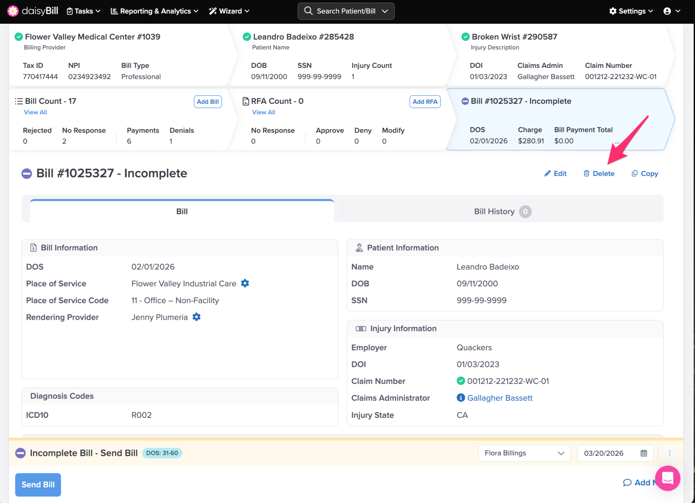Click the three-dot options icon
The height and width of the screenshot is (503, 695).
coord(669,453)
